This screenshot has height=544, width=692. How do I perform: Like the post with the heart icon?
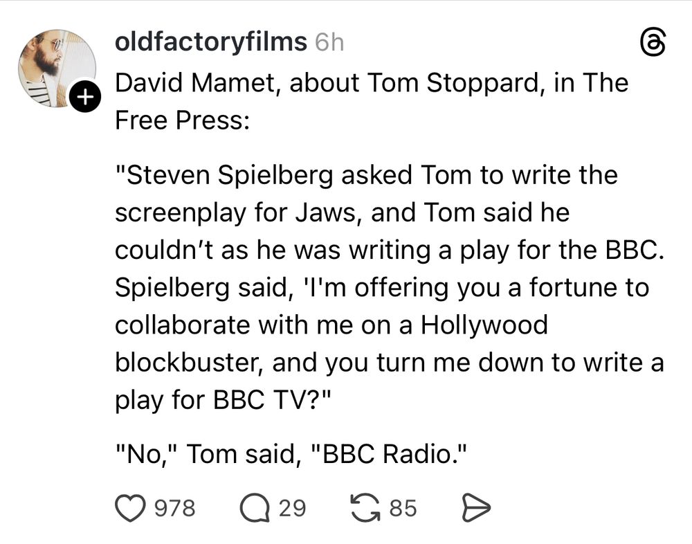pyautogui.click(x=130, y=508)
